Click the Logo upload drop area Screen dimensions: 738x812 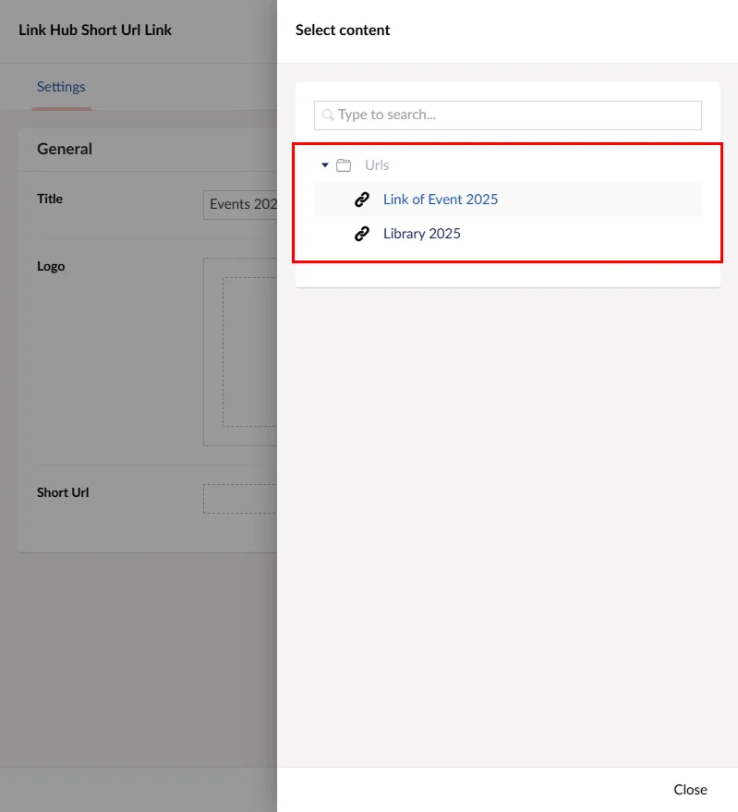[x=249, y=351]
